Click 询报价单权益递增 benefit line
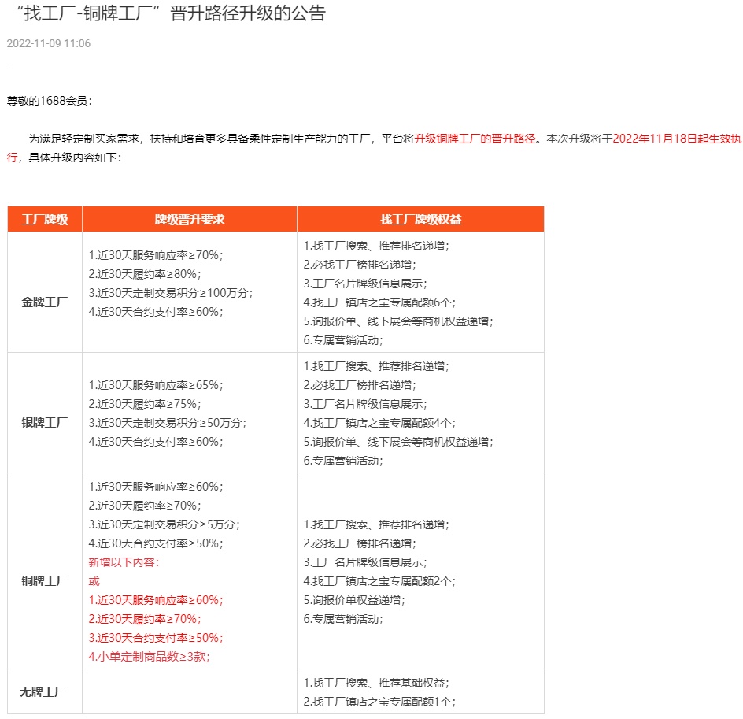Viewport: 743px width, 719px height. (354, 600)
